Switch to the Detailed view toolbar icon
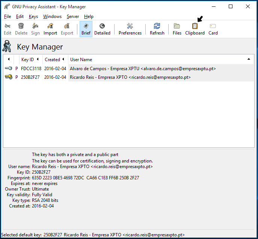This screenshot has height=239, width=258. [102, 26]
